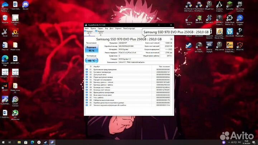The width and height of the screenshot is (258, 145).
Task: Open the Dead by Daylight shortcut
Action: (x=209, y=47)
